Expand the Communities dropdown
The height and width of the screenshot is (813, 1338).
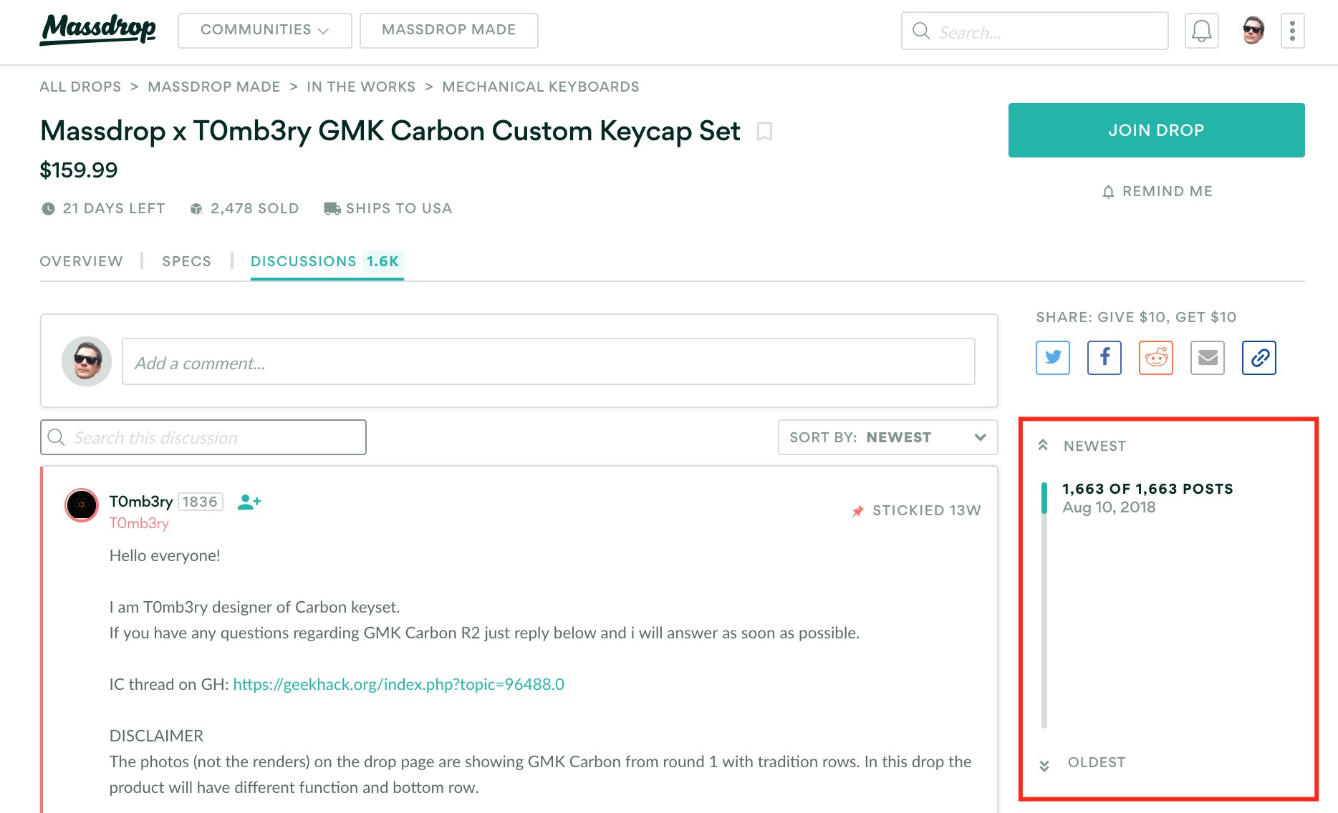click(x=264, y=30)
